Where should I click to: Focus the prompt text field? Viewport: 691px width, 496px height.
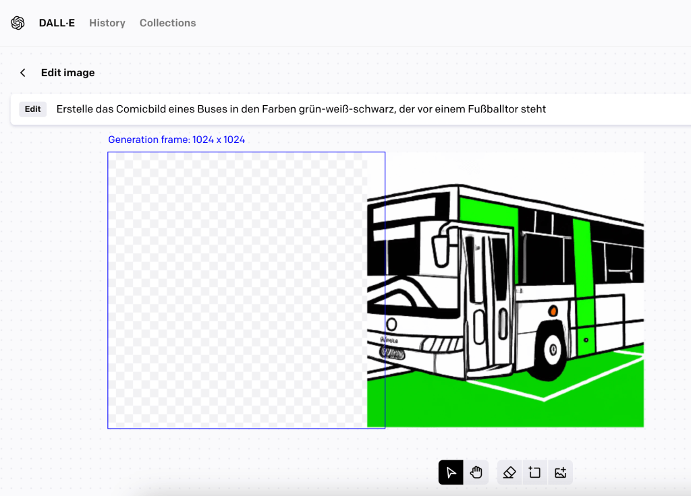coord(337,109)
